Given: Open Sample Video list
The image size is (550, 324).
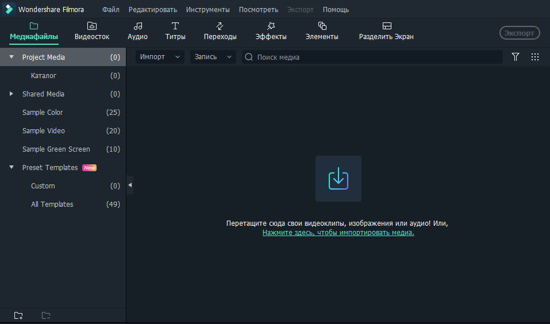Looking at the screenshot, I should (63, 130).
